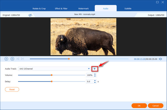Click the bison video preview

[x=83, y=37]
